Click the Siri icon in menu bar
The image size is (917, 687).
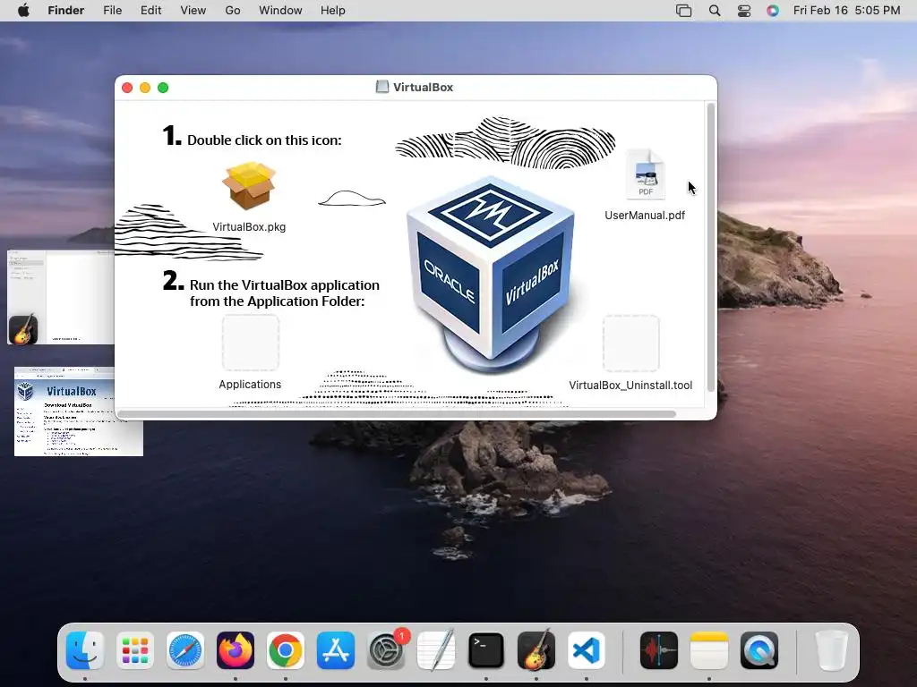[773, 11]
